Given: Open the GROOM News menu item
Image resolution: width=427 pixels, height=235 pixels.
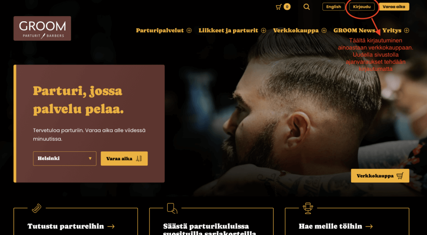Looking at the screenshot, I should [354, 30].
